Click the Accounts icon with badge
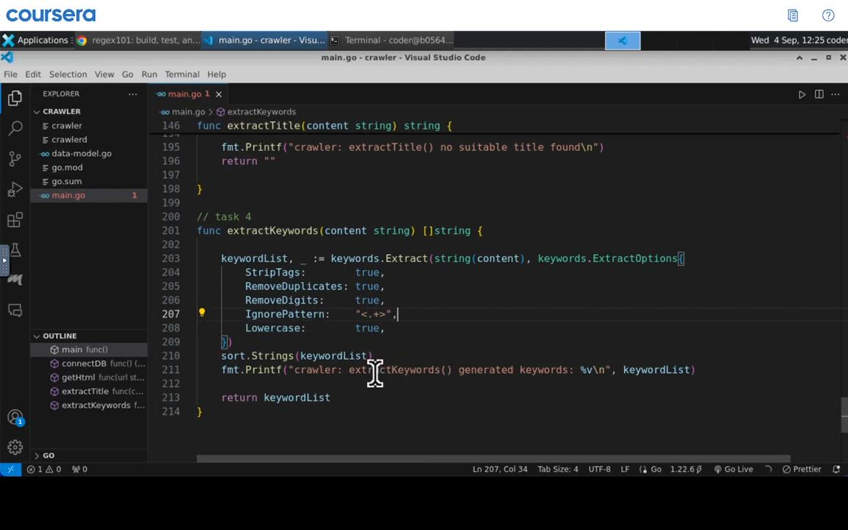Image resolution: width=848 pixels, height=530 pixels. point(15,417)
